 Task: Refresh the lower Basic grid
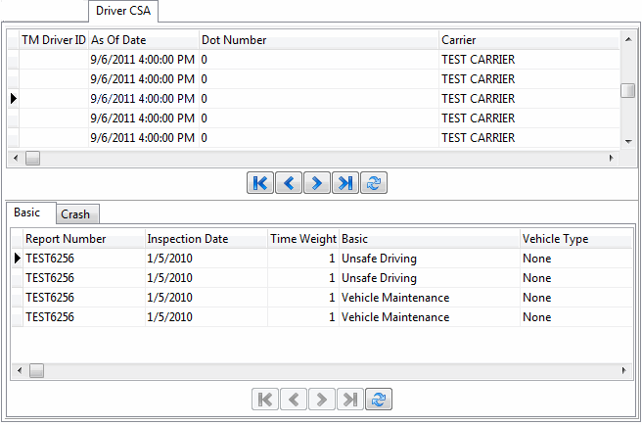(379, 399)
